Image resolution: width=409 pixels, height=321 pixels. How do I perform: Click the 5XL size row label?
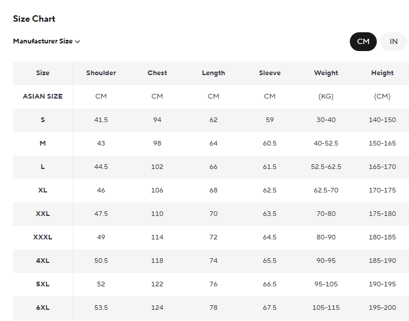[43, 285]
